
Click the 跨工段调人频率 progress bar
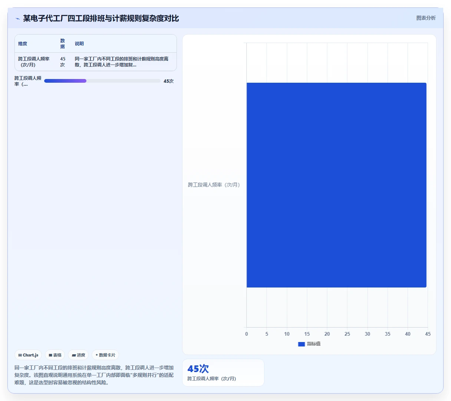click(x=102, y=81)
